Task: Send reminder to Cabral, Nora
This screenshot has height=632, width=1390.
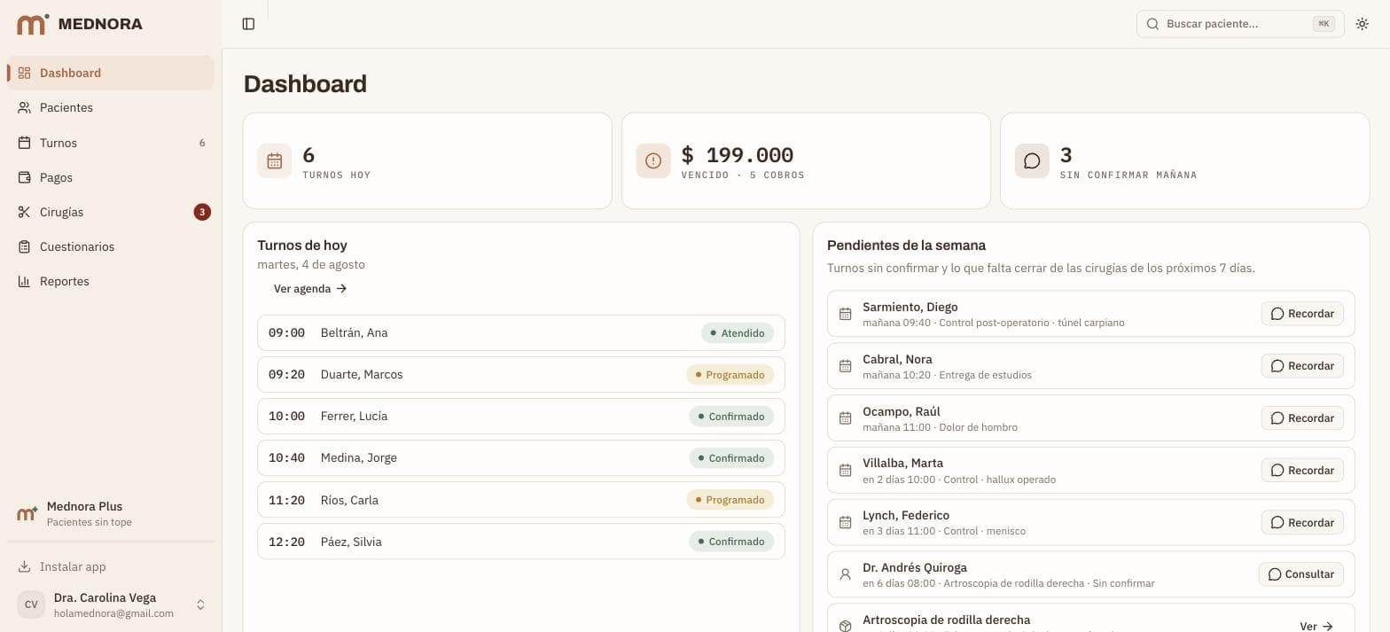Action: tap(1302, 366)
